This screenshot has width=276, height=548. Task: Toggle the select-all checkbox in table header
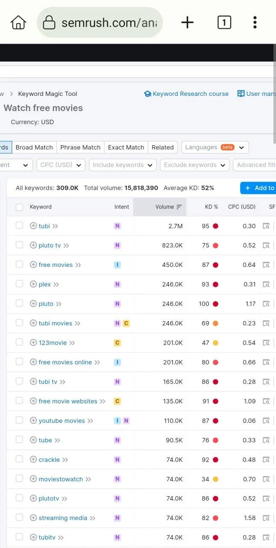click(x=19, y=207)
